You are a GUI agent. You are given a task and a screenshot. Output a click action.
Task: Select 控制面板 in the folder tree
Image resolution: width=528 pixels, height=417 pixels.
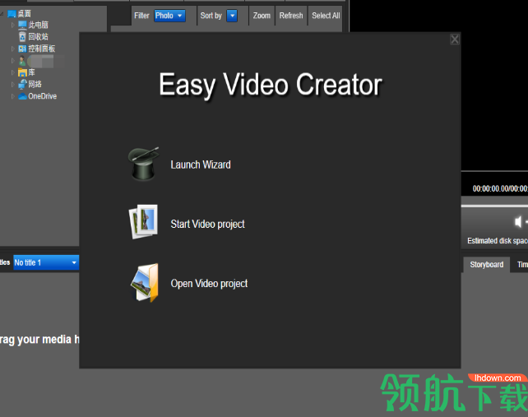click(41, 49)
